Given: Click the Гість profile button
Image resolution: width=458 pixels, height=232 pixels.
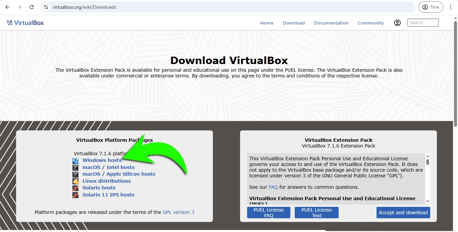Looking at the screenshot, I should [x=431, y=7].
